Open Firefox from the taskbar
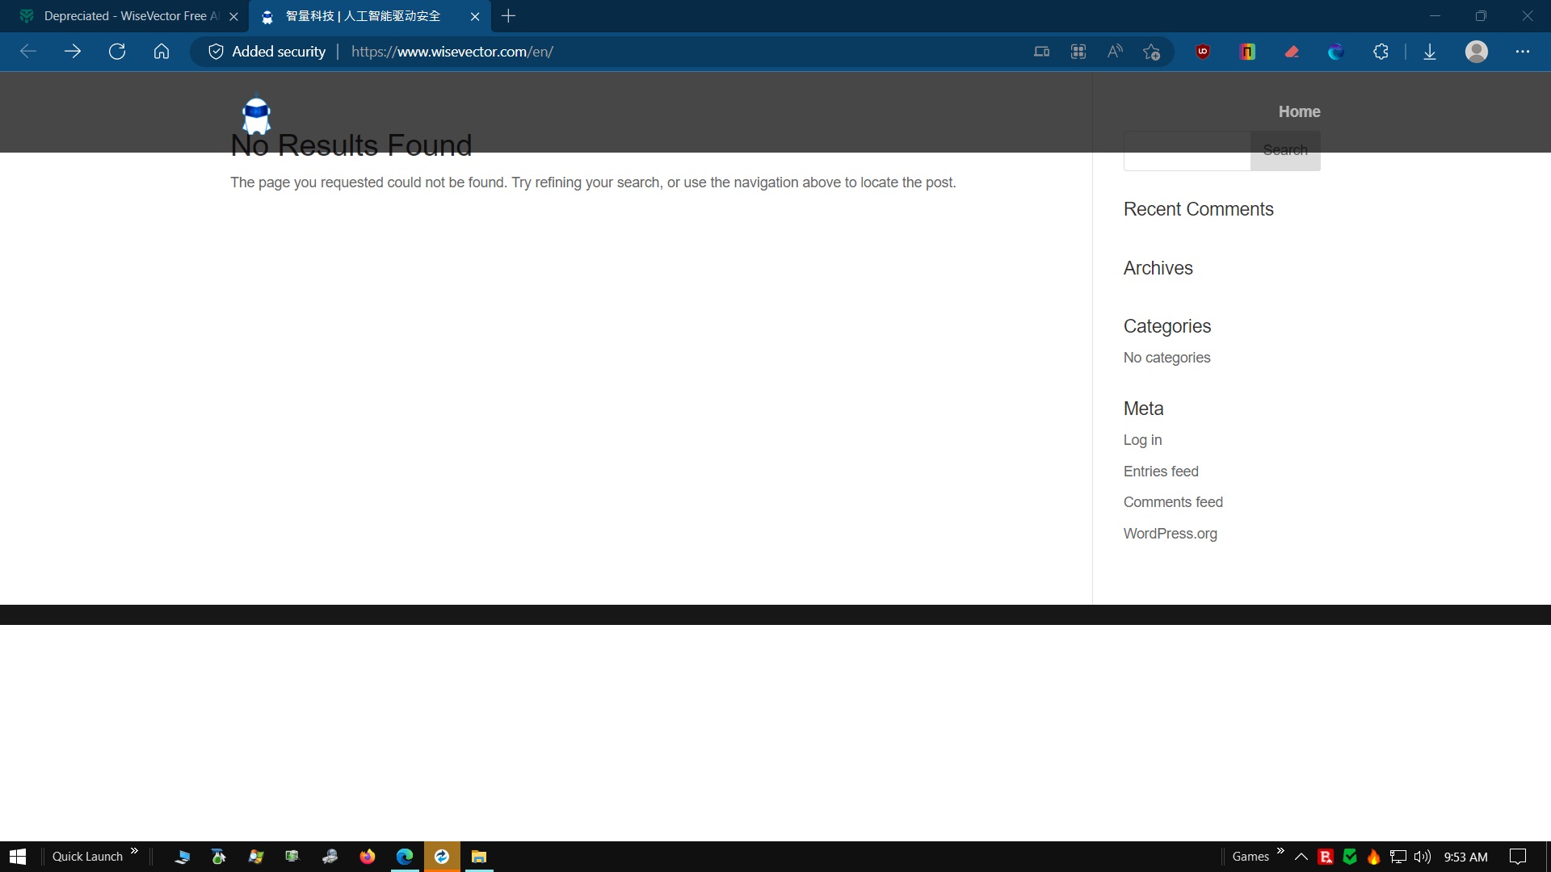The image size is (1551, 872). [x=368, y=857]
